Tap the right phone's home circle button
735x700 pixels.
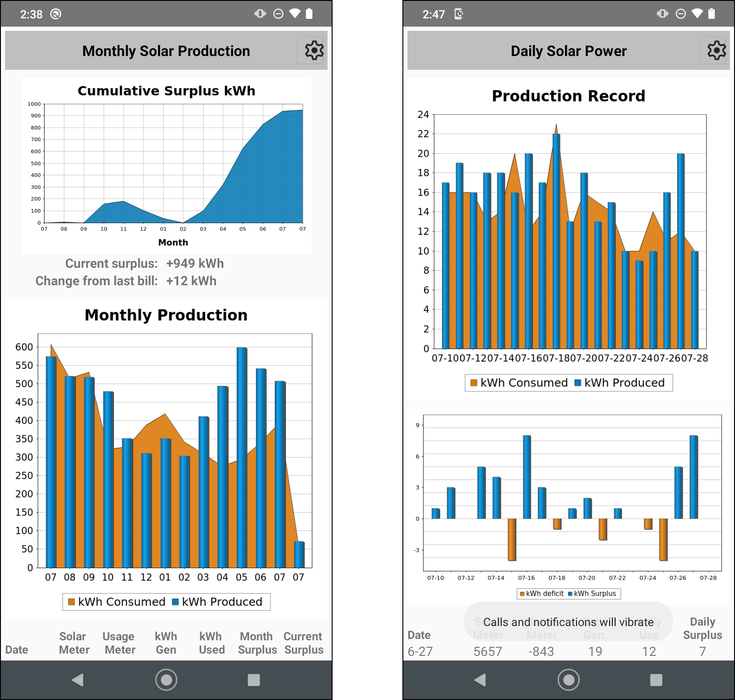coord(569,680)
